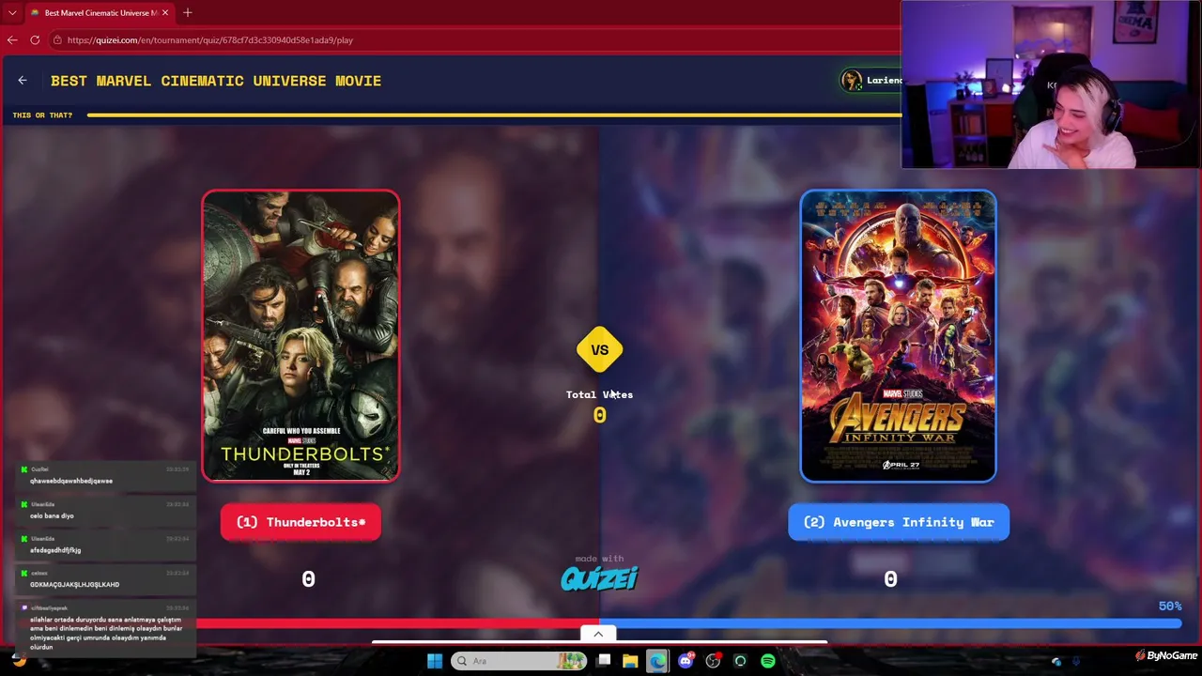This screenshot has height=676, width=1202.
Task: Select the Avengers Infinity War poster
Action: 899,336
